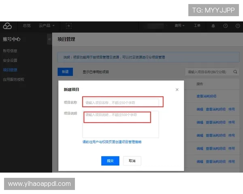Expand the 费用 dropdown in the top bar

tap(179, 25)
